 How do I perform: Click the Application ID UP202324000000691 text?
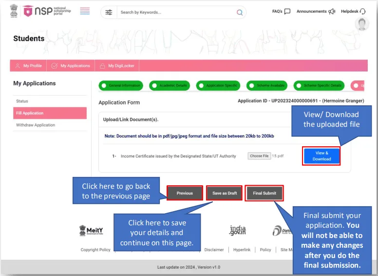[x=301, y=101]
